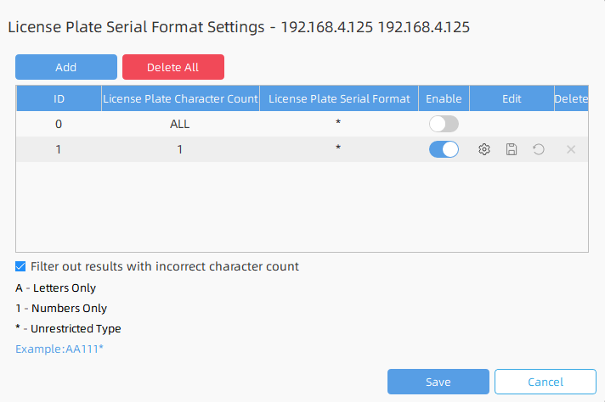
Task: Disable the toggle for row ID 1
Action: (x=444, y=149)
